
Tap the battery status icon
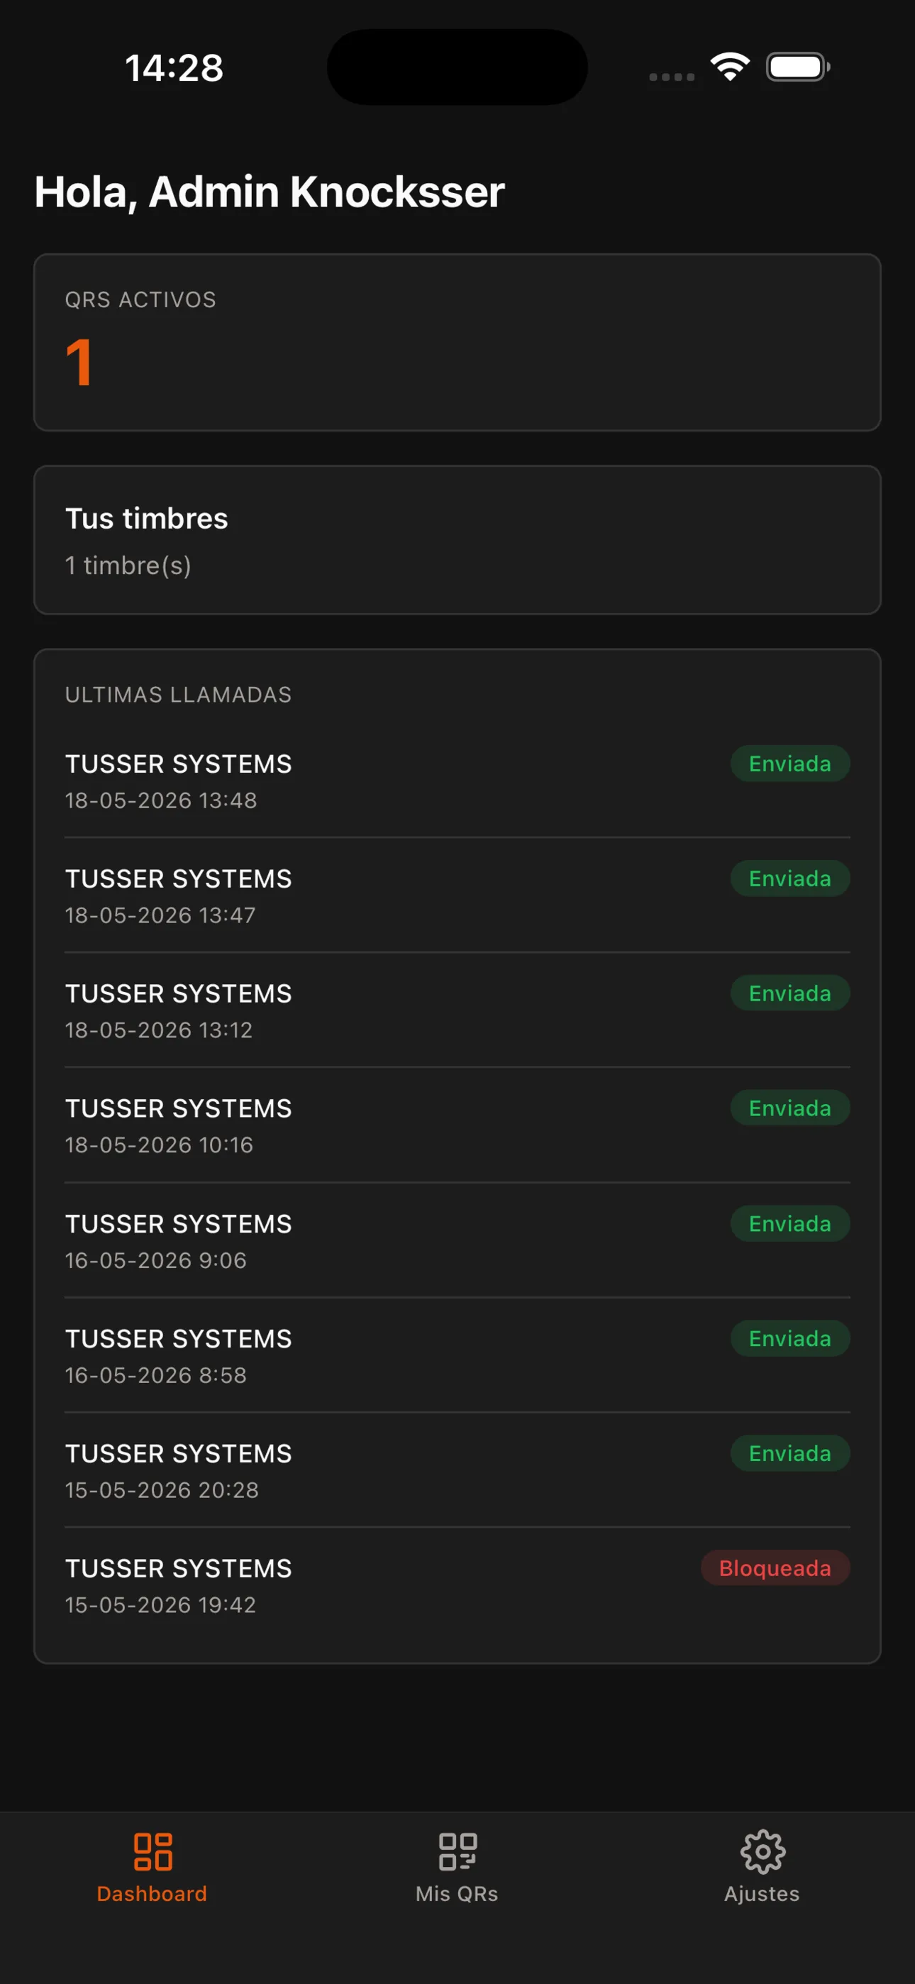tap(798, 67)
